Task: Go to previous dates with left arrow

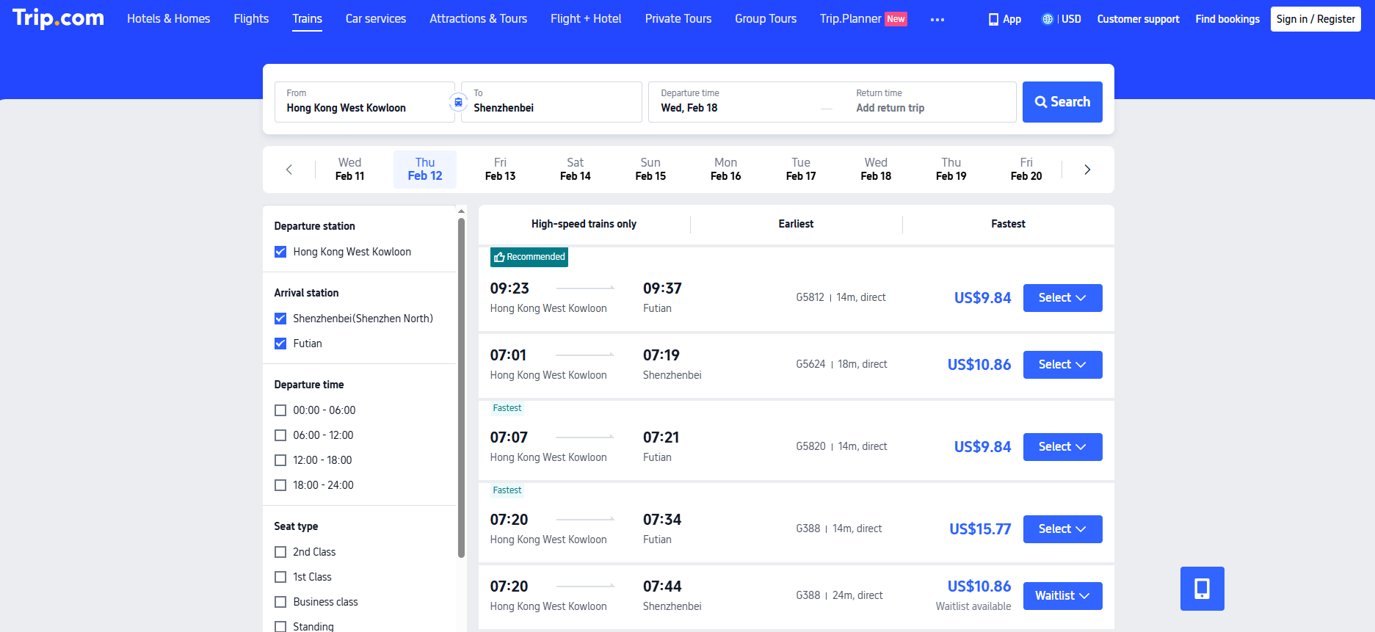Action: click(x=289, y=170)
